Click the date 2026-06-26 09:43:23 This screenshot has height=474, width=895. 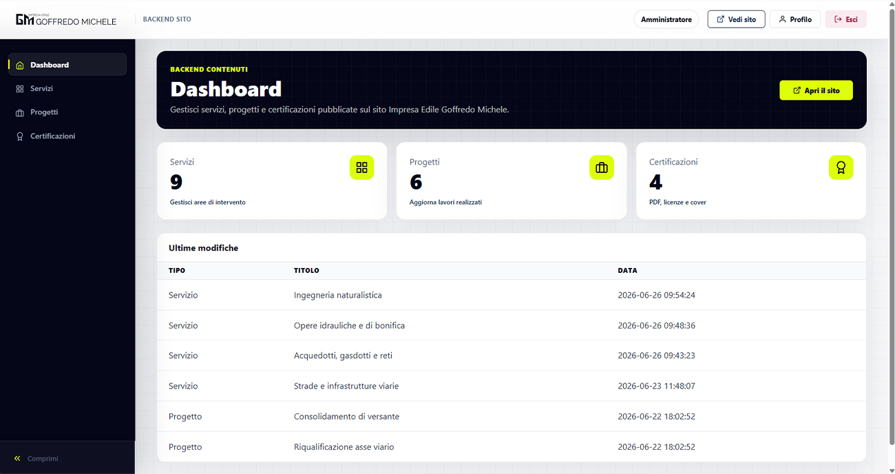(x=656, y=355)
